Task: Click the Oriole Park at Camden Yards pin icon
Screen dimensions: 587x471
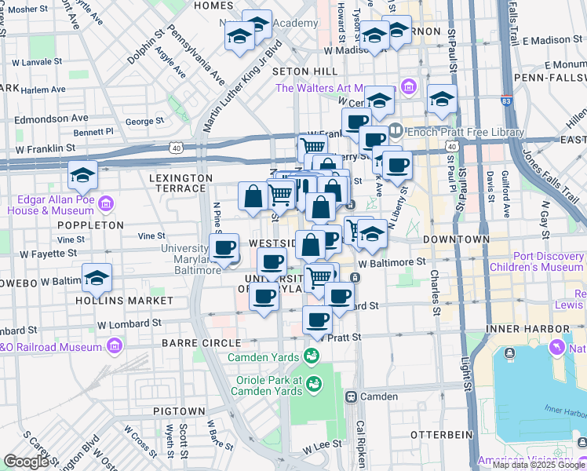Action: [315, 385]
